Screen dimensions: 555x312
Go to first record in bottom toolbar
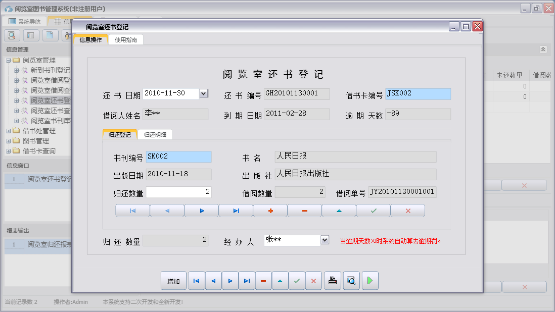click(197, 281)
